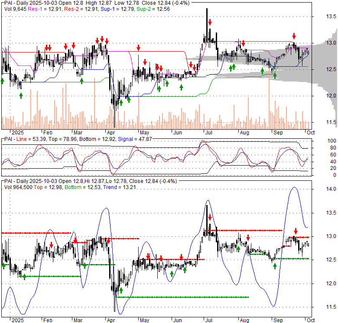This screenshot has width=338, height=323.
Task: Click the green buy arrow in early March, top chart
Action: tap(81, 81)
